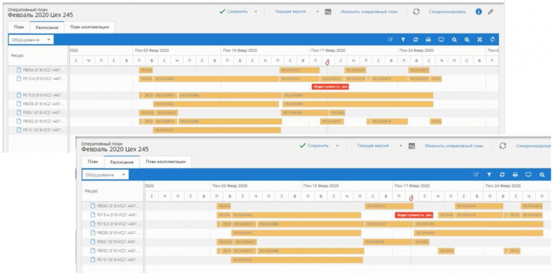This screenshot has height=280, width=553.
Task: Select resource FG10.1 row in lower window
Action: click(x=112, y=260)
